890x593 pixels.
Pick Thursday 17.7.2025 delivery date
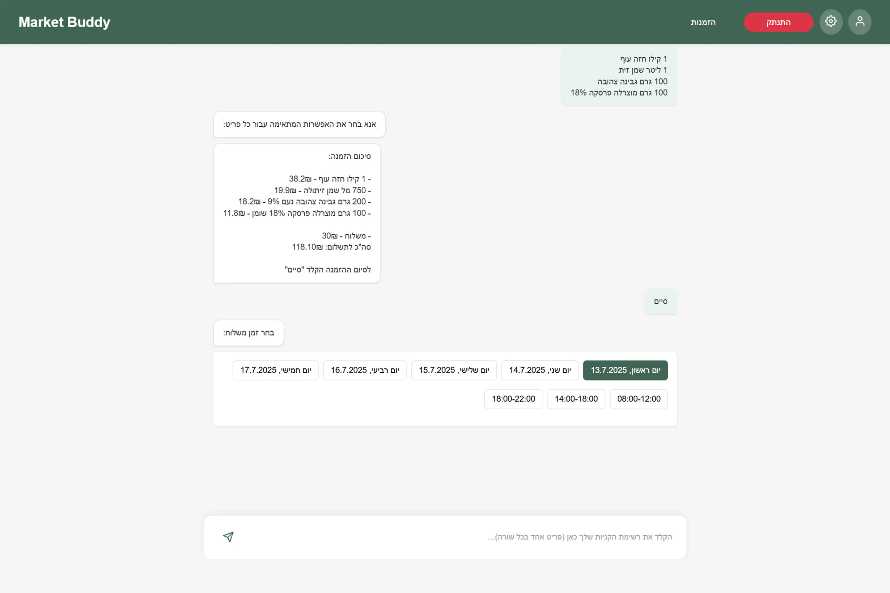(x=275, y=370)
